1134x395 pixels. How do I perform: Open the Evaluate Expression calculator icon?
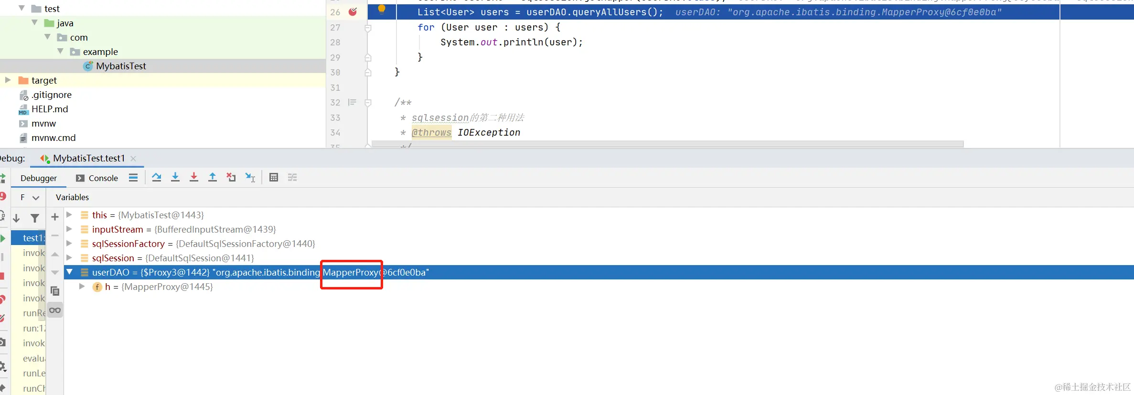(x=274, y=178)
